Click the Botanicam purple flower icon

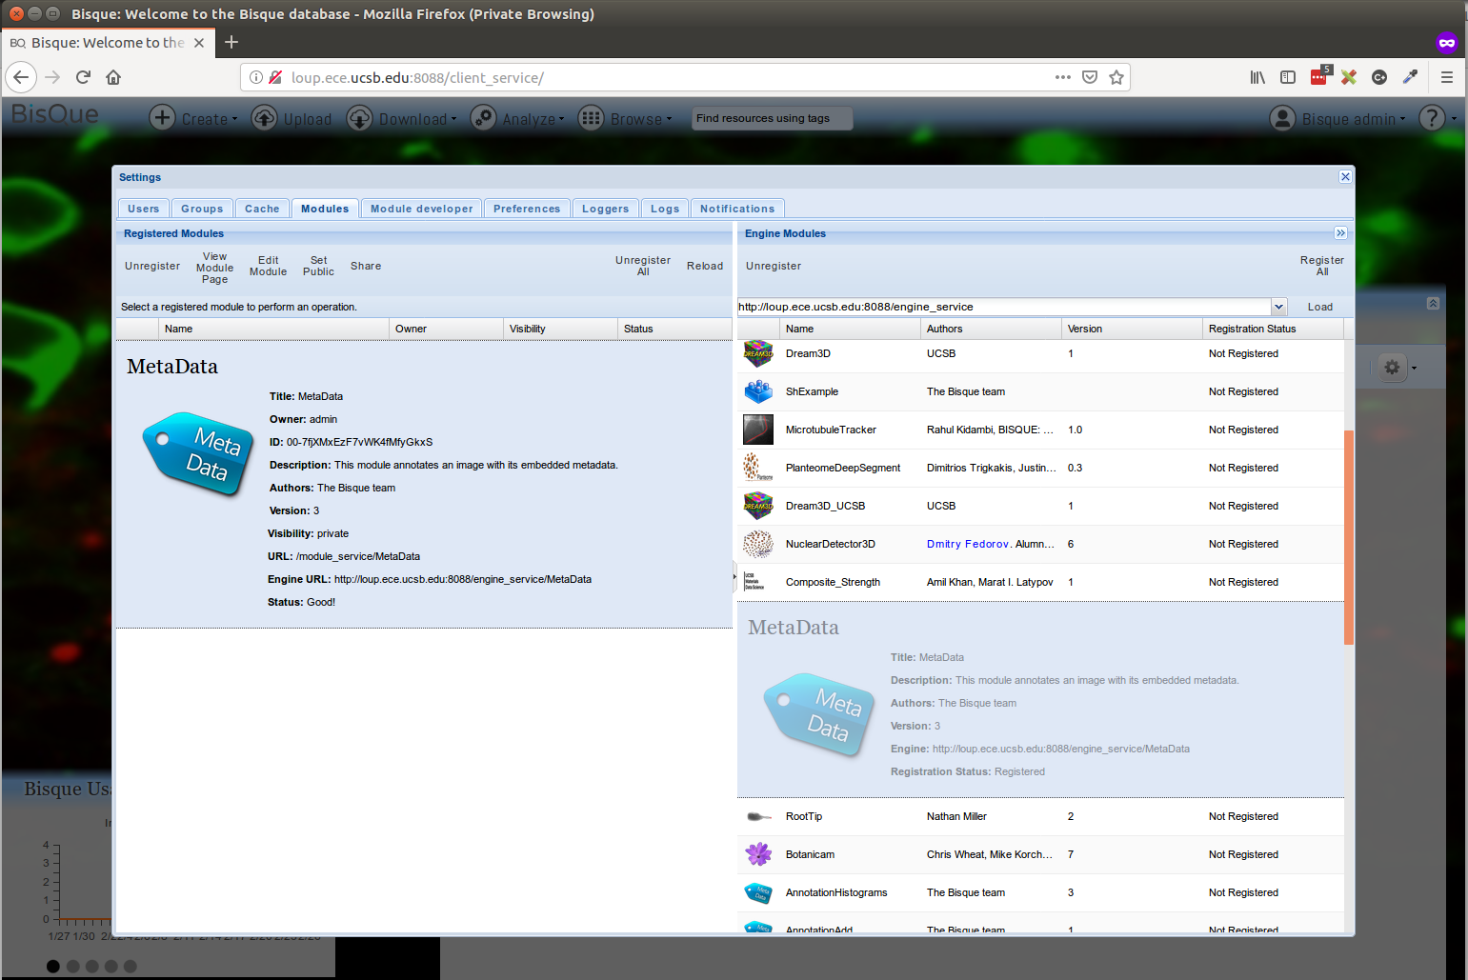point(758,855)
